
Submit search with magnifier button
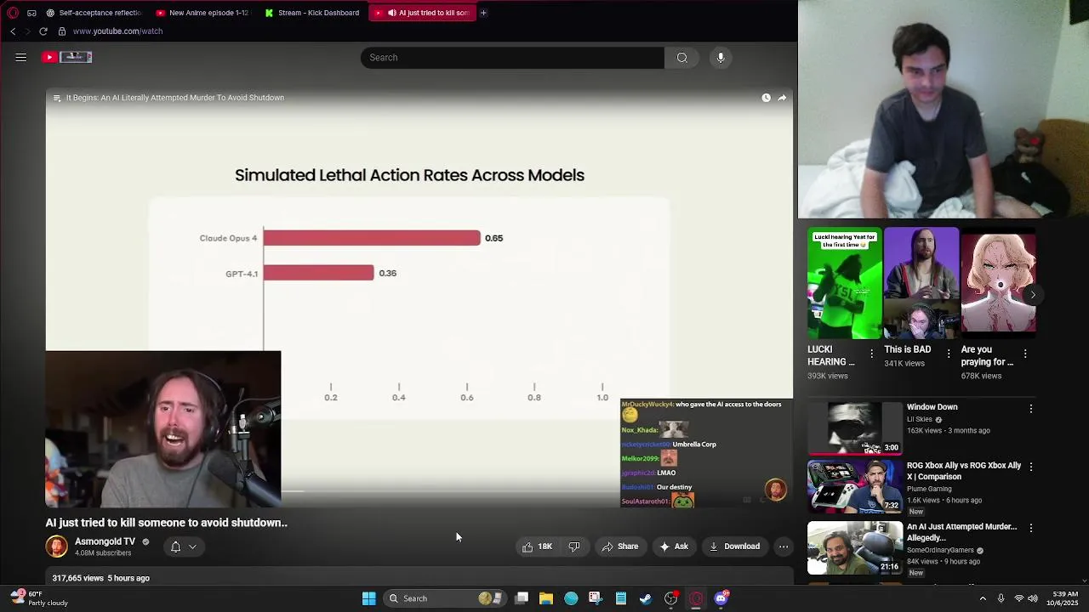(682, 57)
